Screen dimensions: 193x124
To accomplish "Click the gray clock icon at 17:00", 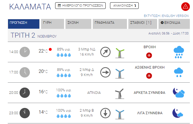I will pos(25,72).
